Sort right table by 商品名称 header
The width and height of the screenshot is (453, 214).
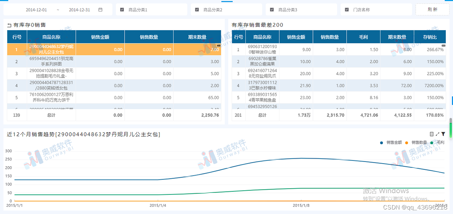pyautogui.click(x=262, y=37)
